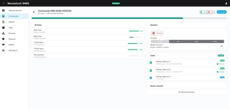Click the empty Top Jasmine progress bar
Image resolution: width=230 pixels, height=109 pixels.
pos(134,56)
